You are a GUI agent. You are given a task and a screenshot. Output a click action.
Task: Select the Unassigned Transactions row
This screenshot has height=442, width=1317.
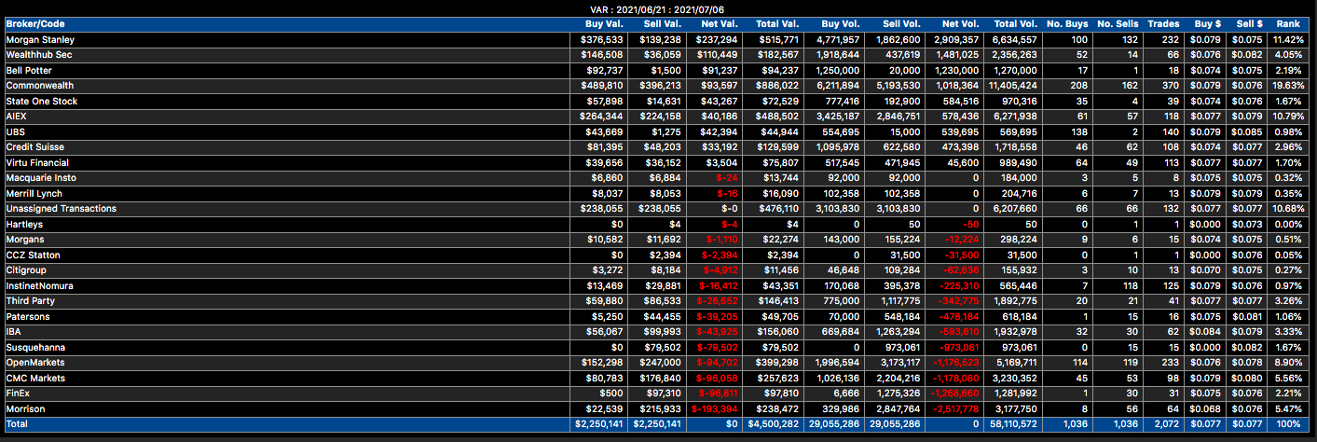[x=658, y=209]
